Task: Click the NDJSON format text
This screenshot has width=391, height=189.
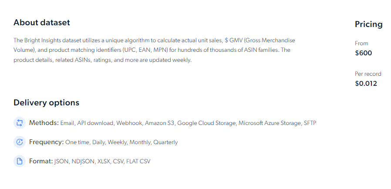Action: pos(83,161)
